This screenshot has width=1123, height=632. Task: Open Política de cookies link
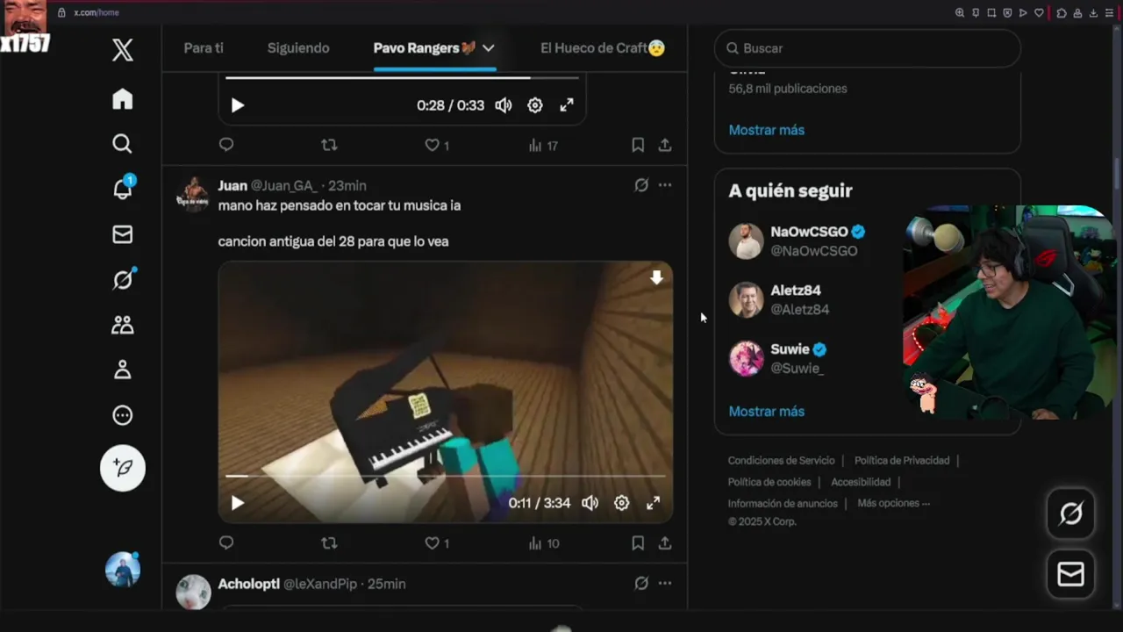point(769,482)
